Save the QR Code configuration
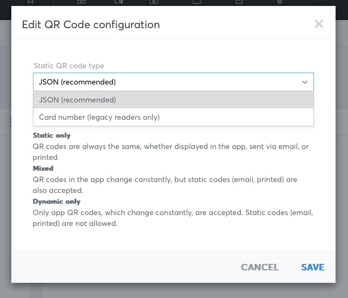The height and width of the screenshot is (298, 348). click(x=313, y=267)
